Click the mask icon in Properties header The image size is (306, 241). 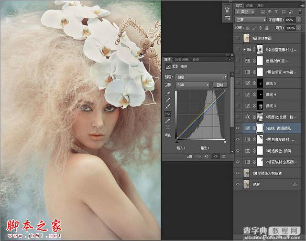(x=175, y=67)
